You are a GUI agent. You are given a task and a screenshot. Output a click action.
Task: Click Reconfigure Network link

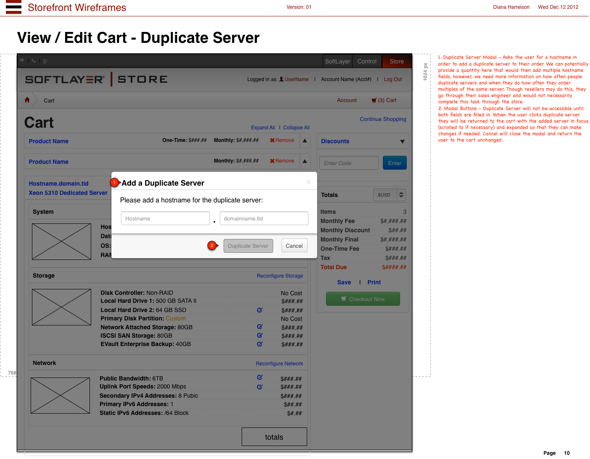tap(279, 364)
